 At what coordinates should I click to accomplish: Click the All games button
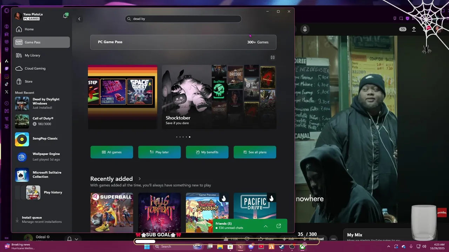pyautogui.click(x=112, y=152)
